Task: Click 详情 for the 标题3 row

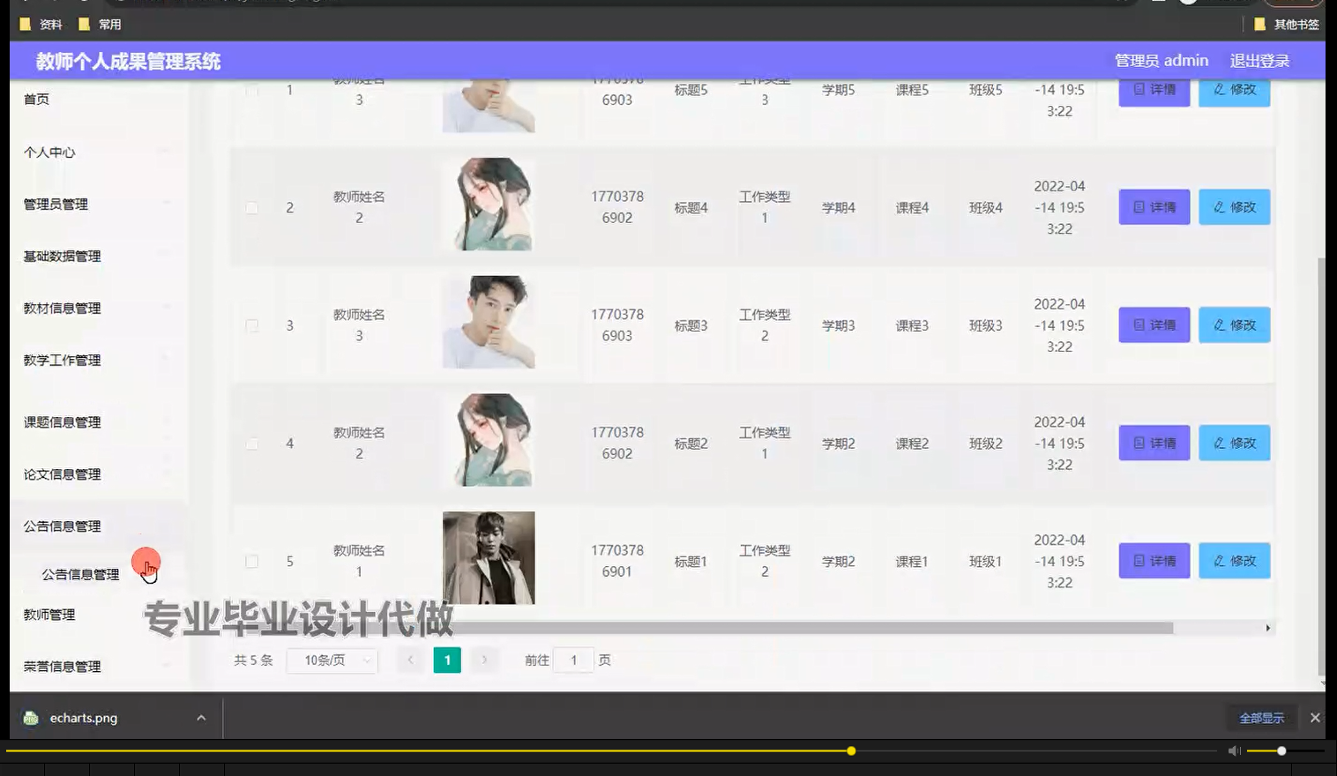Action: 1154,325
